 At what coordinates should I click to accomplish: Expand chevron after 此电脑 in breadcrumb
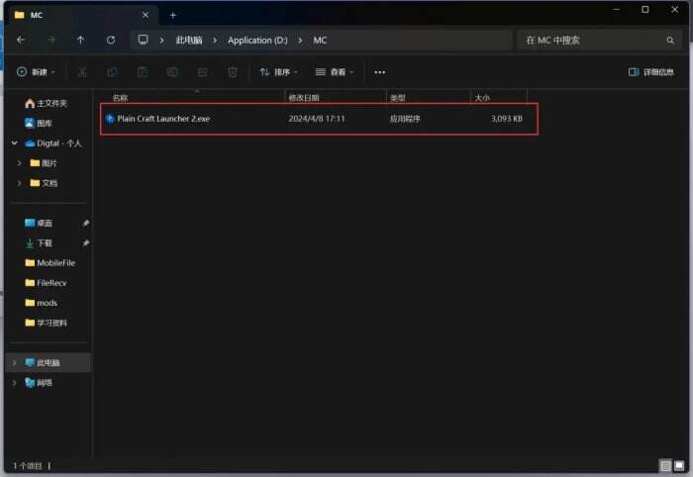(x=215, y=41)
